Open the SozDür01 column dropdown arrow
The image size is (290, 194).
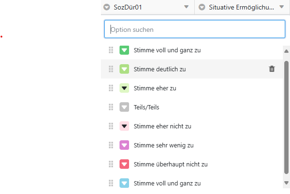click(186, 7)
